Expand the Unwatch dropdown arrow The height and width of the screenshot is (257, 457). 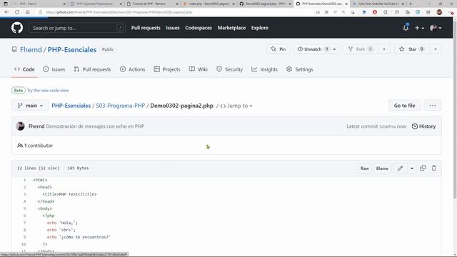[335, 49]
